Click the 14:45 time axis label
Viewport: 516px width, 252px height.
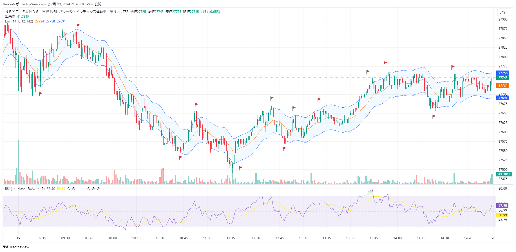click(x=468, y=238)
